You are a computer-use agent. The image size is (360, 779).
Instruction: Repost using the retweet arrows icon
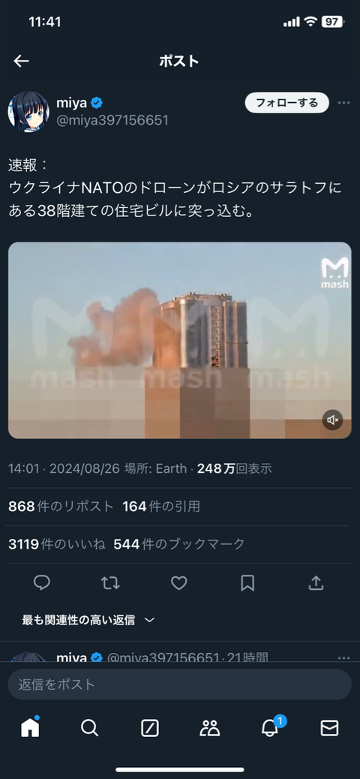(x=110, y=583)
